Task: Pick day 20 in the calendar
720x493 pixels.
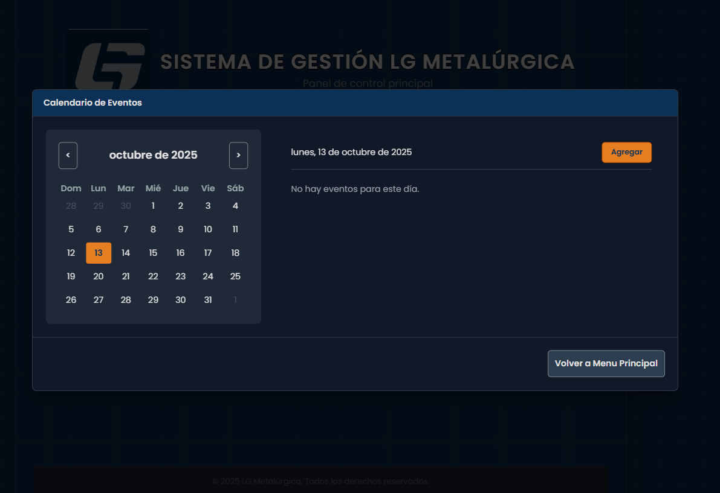Action: [x=99, y=276]
